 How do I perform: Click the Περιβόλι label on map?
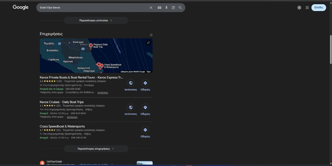pos(49,43)
